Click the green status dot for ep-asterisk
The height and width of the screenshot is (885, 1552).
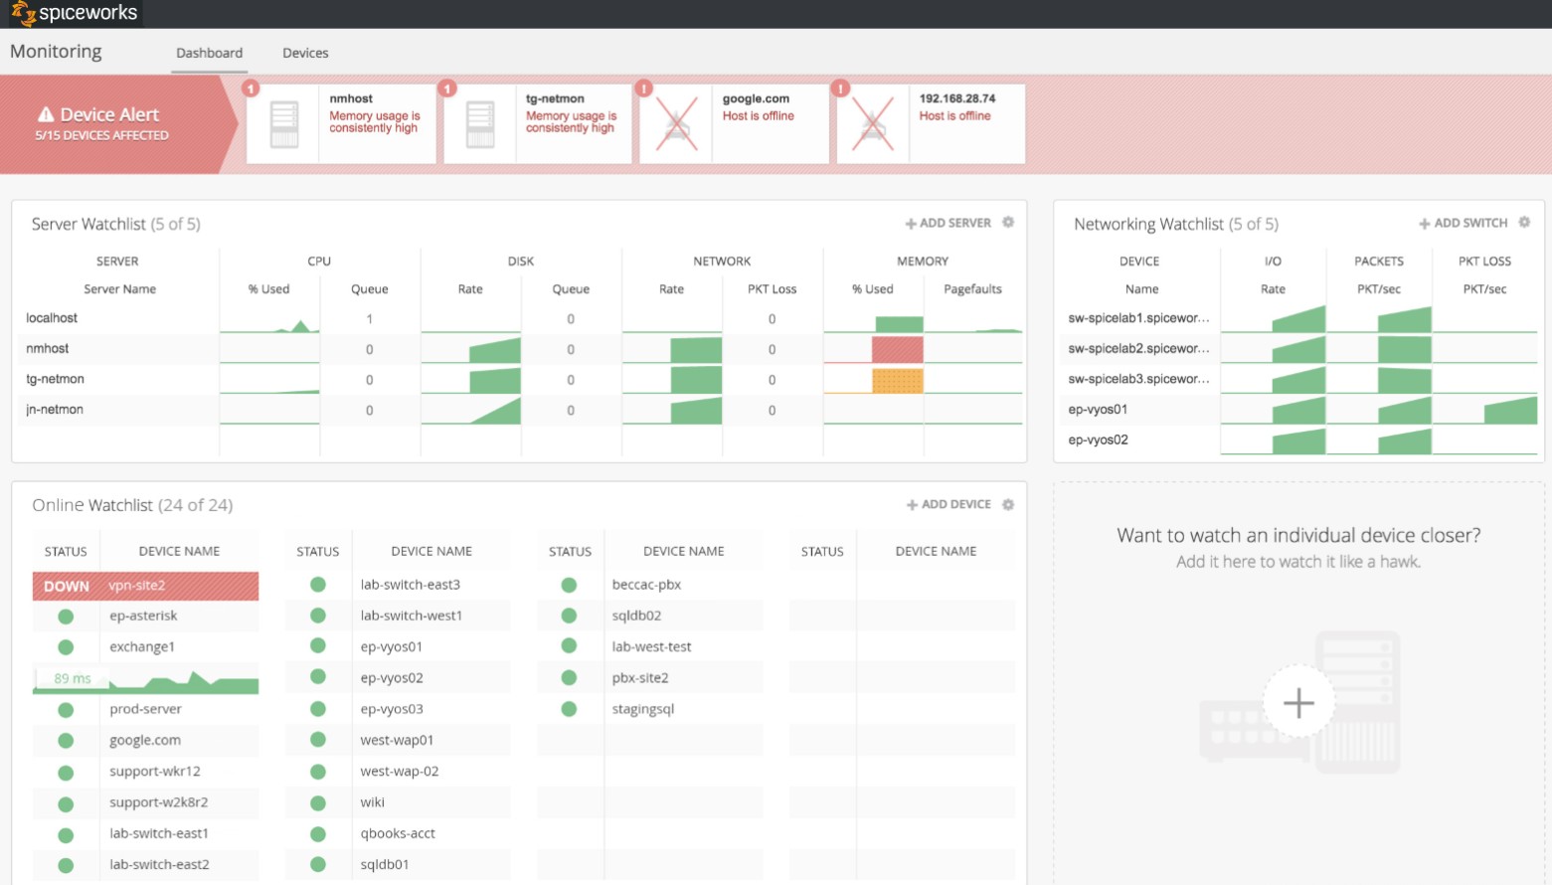66,616
